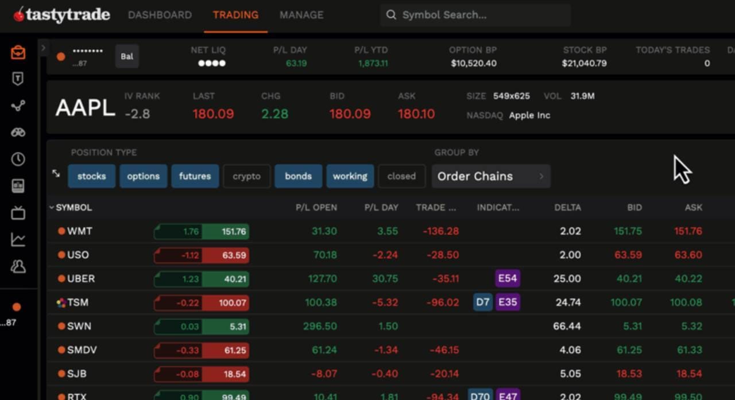The width and height of the screenshot is (735, 400).
Task: Click the orange account dot in header bar
Action: pyautogui.click(x=61, y=56)
